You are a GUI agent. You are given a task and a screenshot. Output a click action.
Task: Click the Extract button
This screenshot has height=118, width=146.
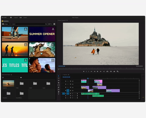pos(111,71)
